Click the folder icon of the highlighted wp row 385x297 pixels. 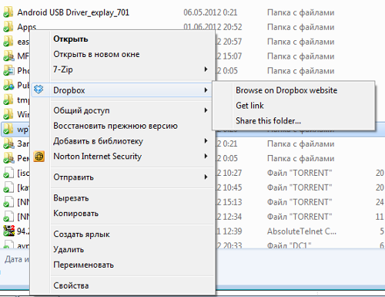pos(8,129)
